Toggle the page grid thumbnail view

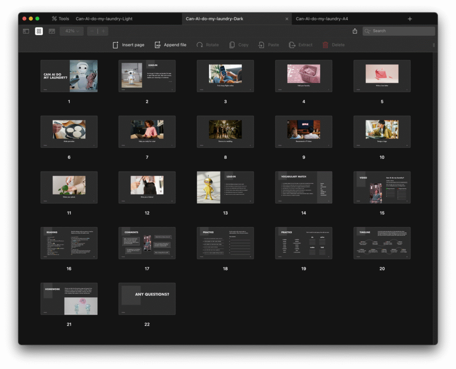(39, 31)
